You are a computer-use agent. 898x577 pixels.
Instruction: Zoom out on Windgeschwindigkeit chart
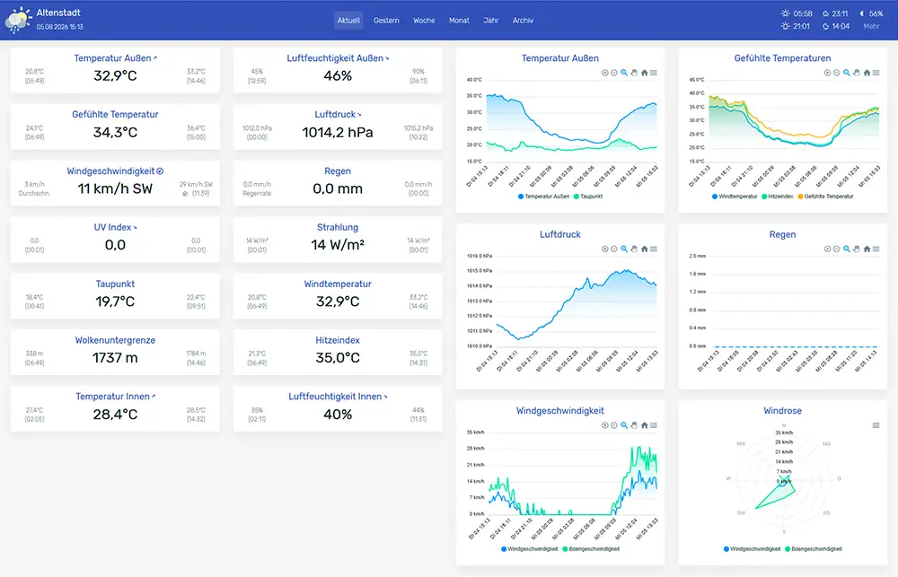click(614, 425)
